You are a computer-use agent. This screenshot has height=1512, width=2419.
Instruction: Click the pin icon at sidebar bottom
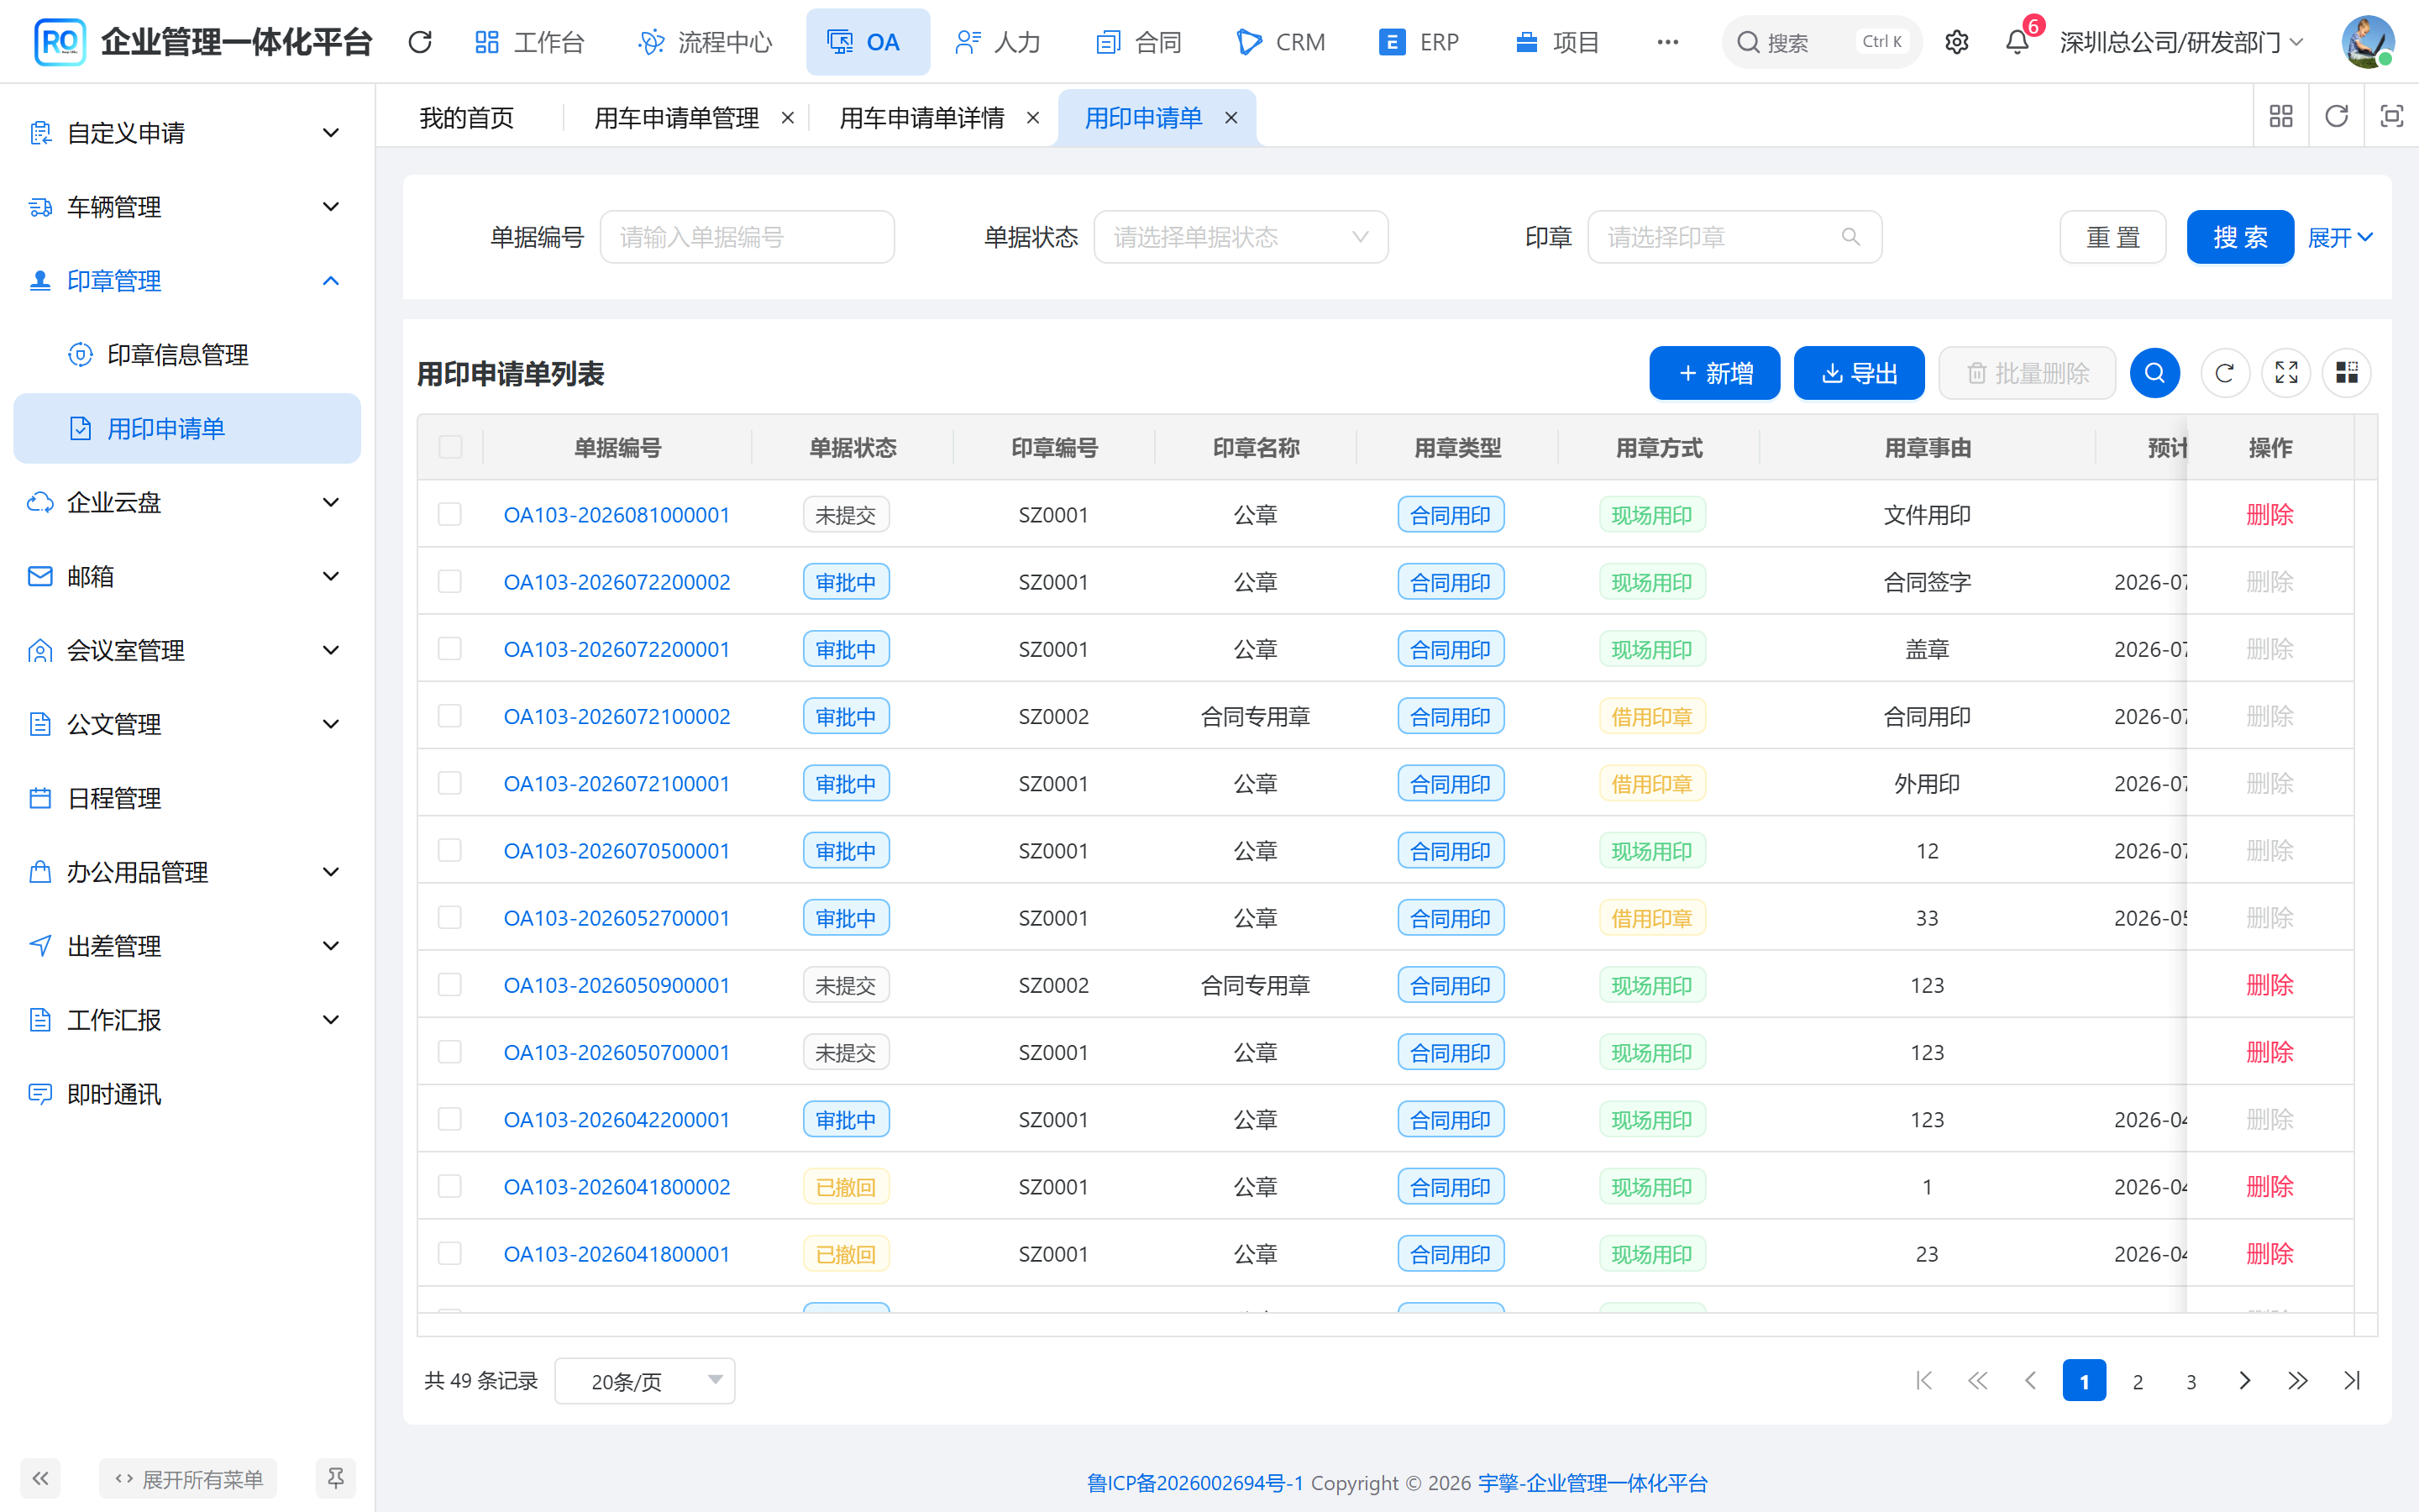pos(336,1478)
